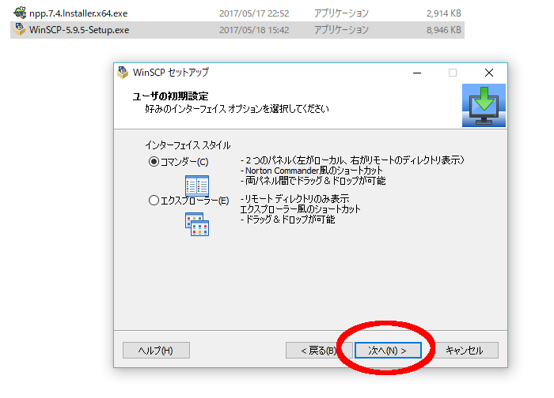Click the maximize button in setup title bar

coord(453,73)
